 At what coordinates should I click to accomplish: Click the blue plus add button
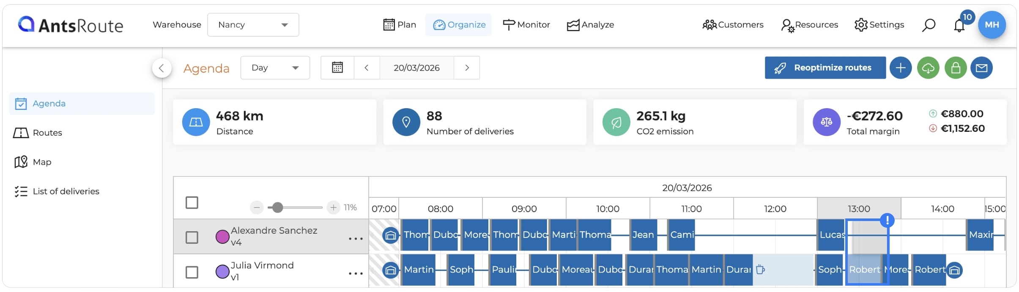pyautogui.click(x=901, y=68)
